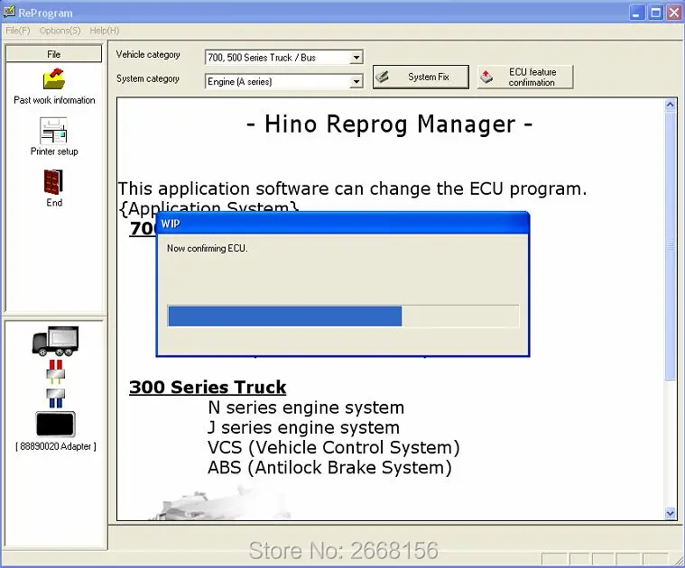
Task: Open the System category dropdown
Action: [x=284, y=81]
